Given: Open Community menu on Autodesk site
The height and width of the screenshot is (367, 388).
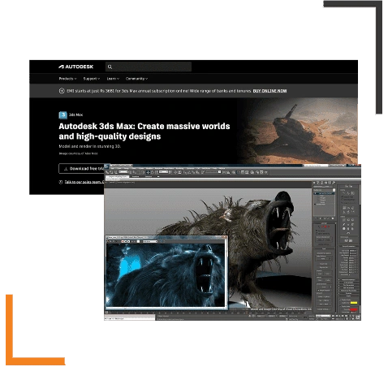Looking at the screenshot, I should pyautogui.click(x=136, y=79).
